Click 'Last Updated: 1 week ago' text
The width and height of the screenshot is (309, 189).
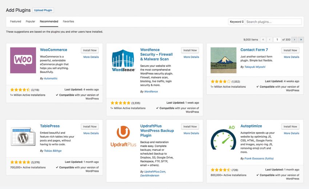pos(183,103)
